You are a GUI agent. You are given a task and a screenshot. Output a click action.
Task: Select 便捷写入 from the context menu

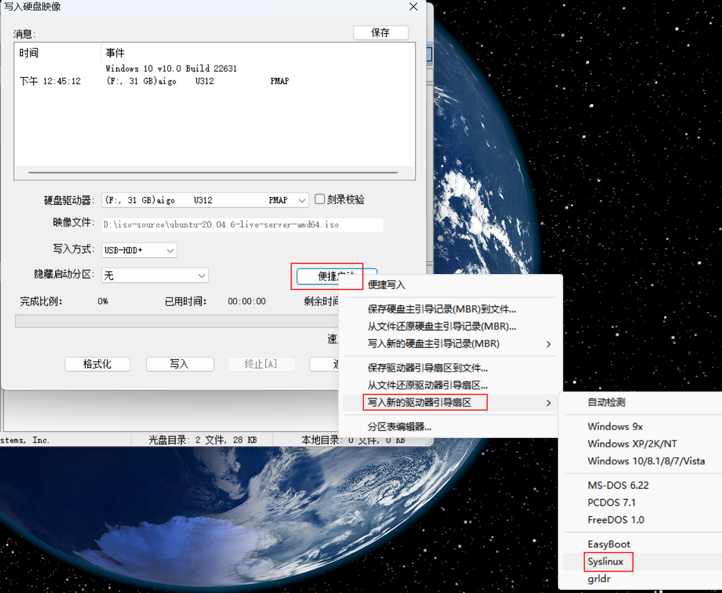[387, 285]
